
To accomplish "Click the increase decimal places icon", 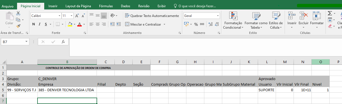I will point(210,24).
